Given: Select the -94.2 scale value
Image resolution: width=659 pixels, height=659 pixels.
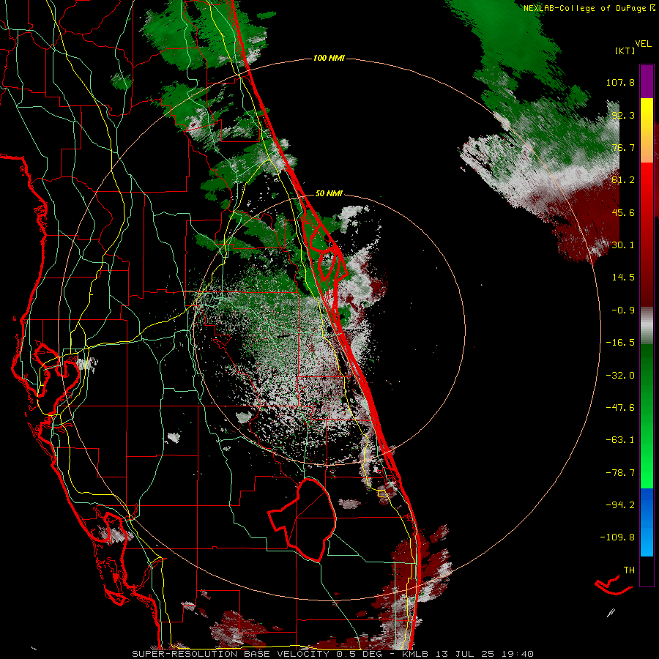Looking at the screenshot, I should 620,505.
